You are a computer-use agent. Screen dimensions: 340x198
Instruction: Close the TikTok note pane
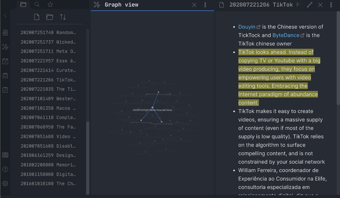click(x=320, y=5)
